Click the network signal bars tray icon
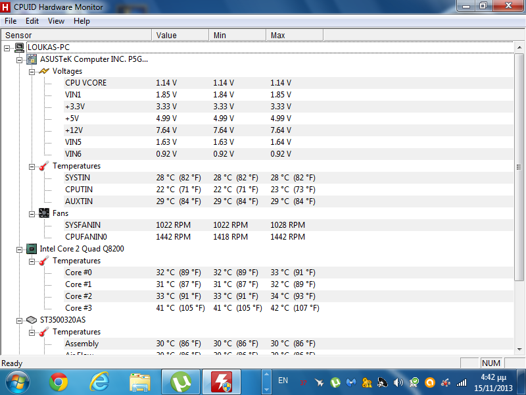Viewport: 526px width, 395px height. pyautogui.click(x=462, y=382)
